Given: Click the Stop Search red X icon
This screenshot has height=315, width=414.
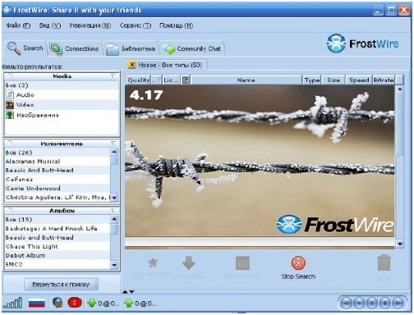Looking at the screenshot, I should [x=298, y=263].
